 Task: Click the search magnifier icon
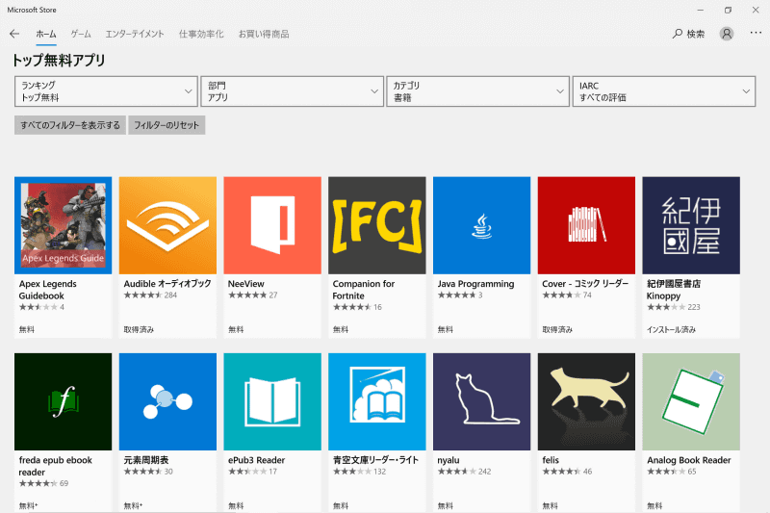(678, 34)
